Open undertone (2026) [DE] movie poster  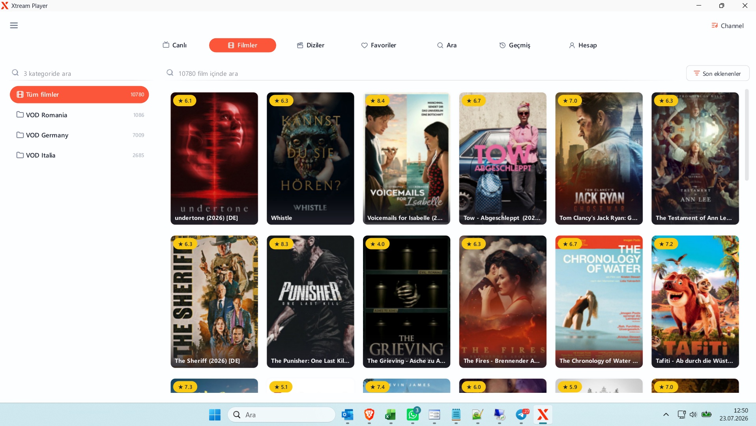(x=214, y=158)
